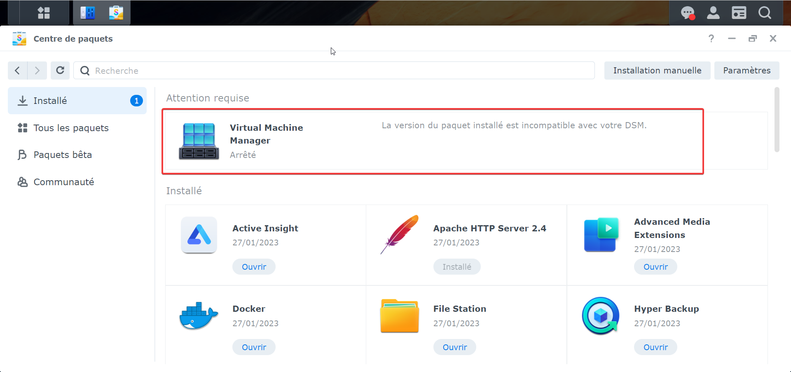Click the Hyper Backup package name
This screenshot has width=791, height=372.
click(667, 309)
